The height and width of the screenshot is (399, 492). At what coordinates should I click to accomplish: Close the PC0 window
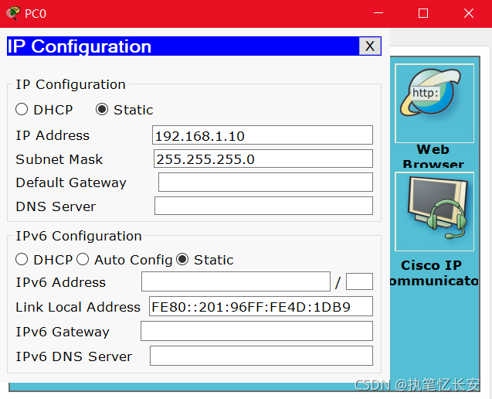[x=469, y=13]
